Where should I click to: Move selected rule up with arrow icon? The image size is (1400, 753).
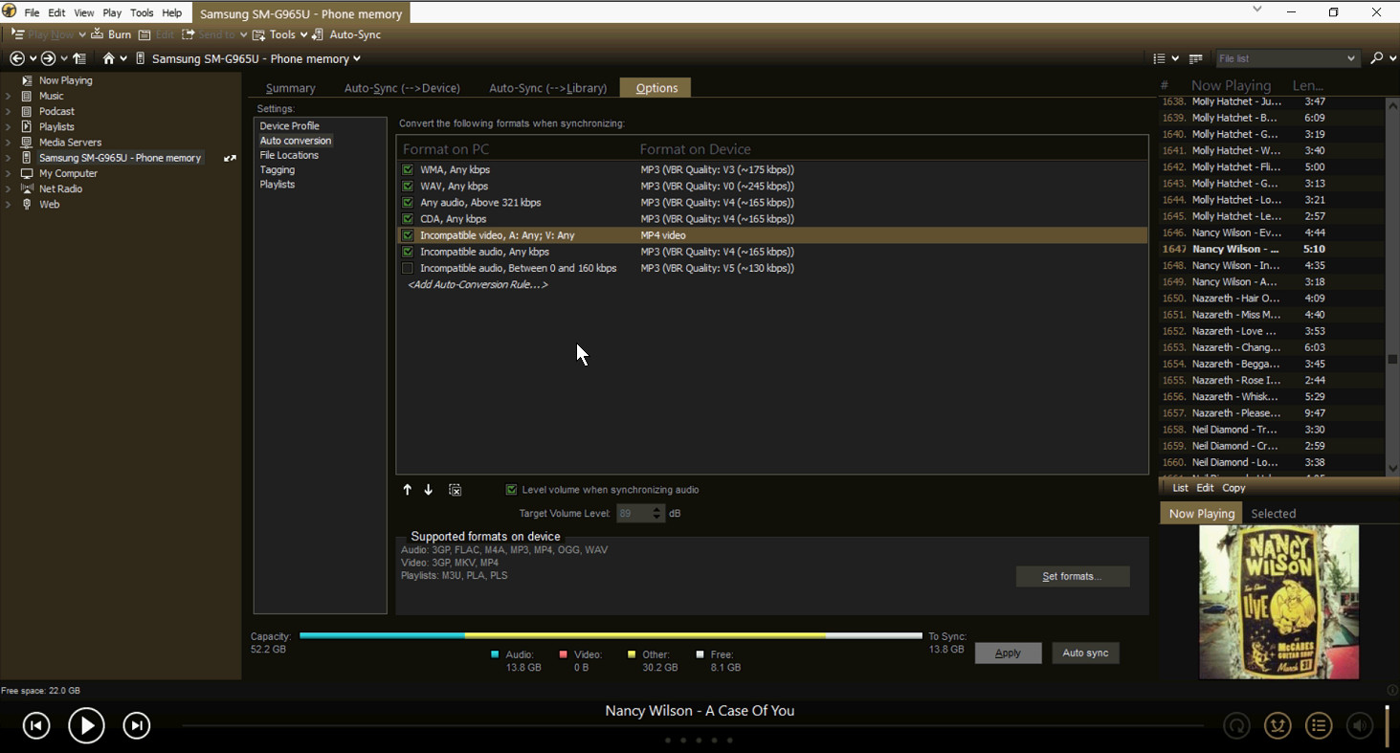coord(407,490)
